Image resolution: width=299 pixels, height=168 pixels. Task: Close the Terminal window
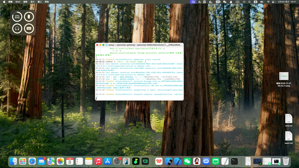click(97, 45)
